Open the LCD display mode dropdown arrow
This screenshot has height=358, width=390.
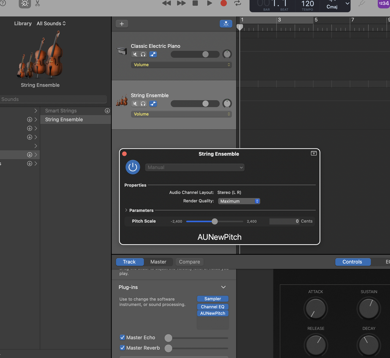[347, 3]
